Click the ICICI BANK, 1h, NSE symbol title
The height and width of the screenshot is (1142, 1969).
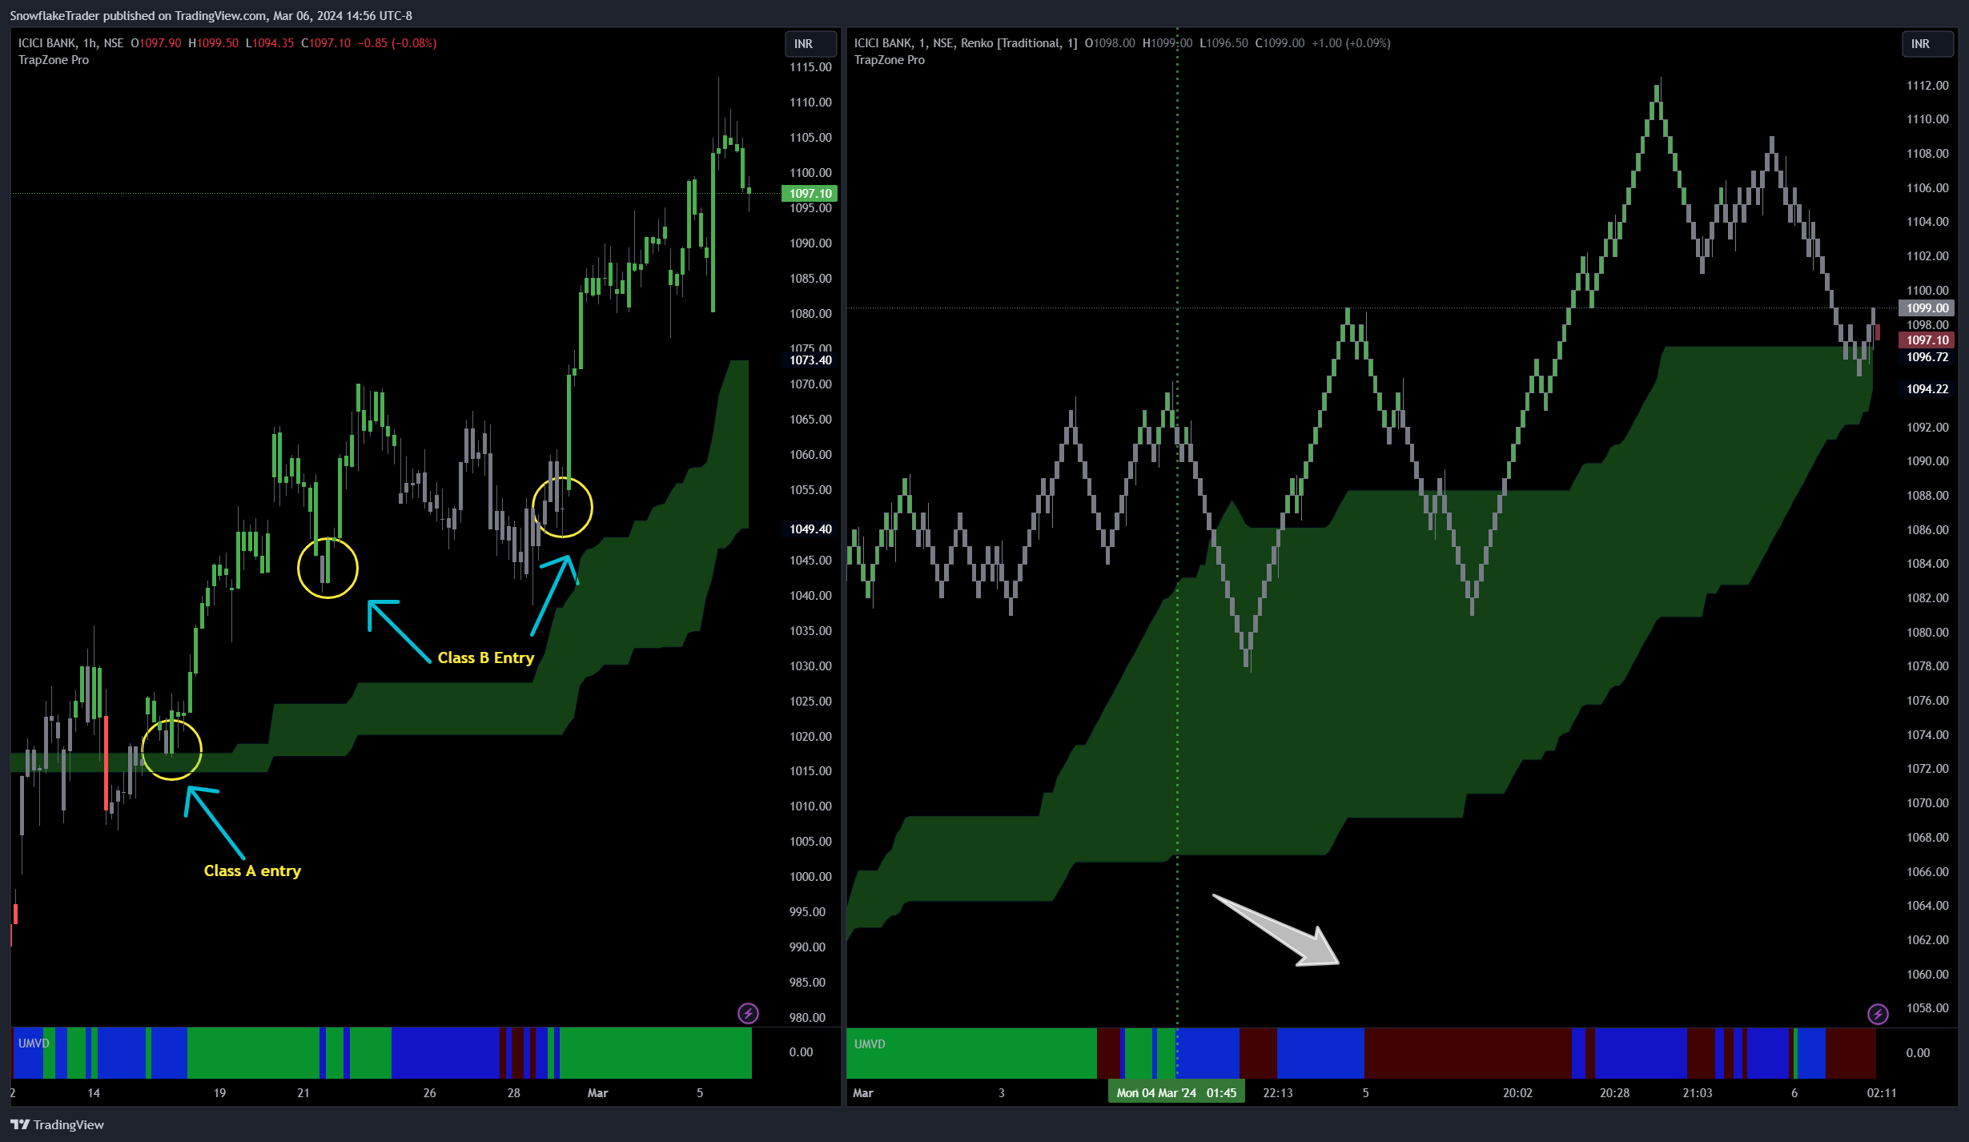70,43
